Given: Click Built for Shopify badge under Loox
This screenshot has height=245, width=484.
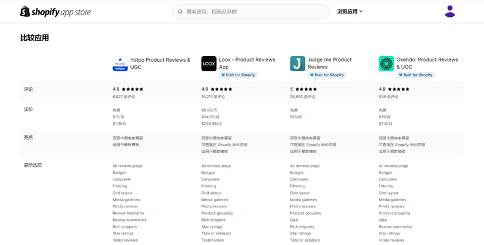Looking at the screenshot, I should pyautogui.click(x=238, y=75).
